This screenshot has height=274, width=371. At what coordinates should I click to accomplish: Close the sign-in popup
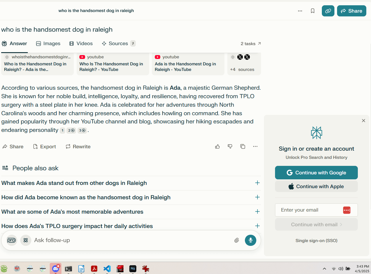[x=363, y=121]
